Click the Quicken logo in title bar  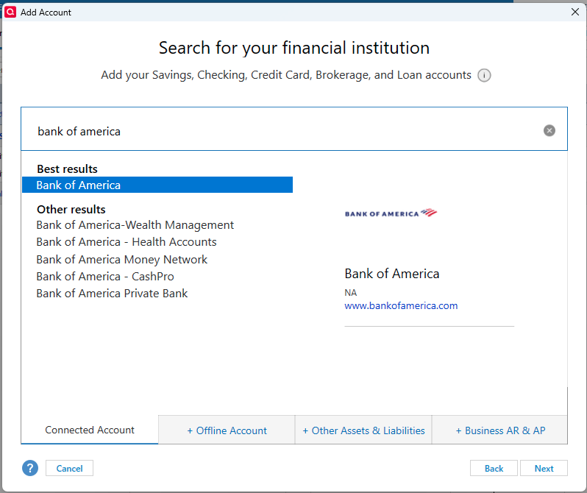coord(10,12)
